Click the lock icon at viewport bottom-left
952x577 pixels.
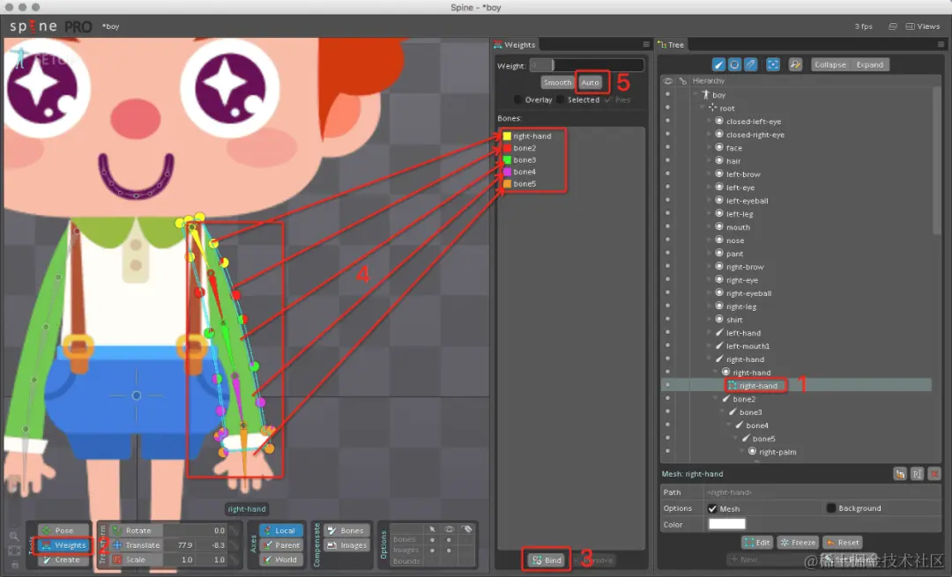point(15,565)
